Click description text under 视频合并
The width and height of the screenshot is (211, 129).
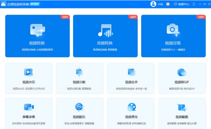coord(131,89)
